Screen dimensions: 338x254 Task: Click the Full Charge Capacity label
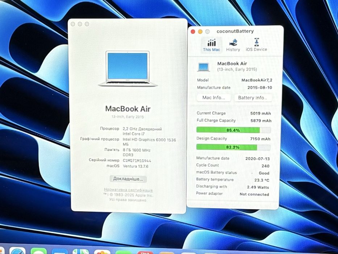pos(216,120)
